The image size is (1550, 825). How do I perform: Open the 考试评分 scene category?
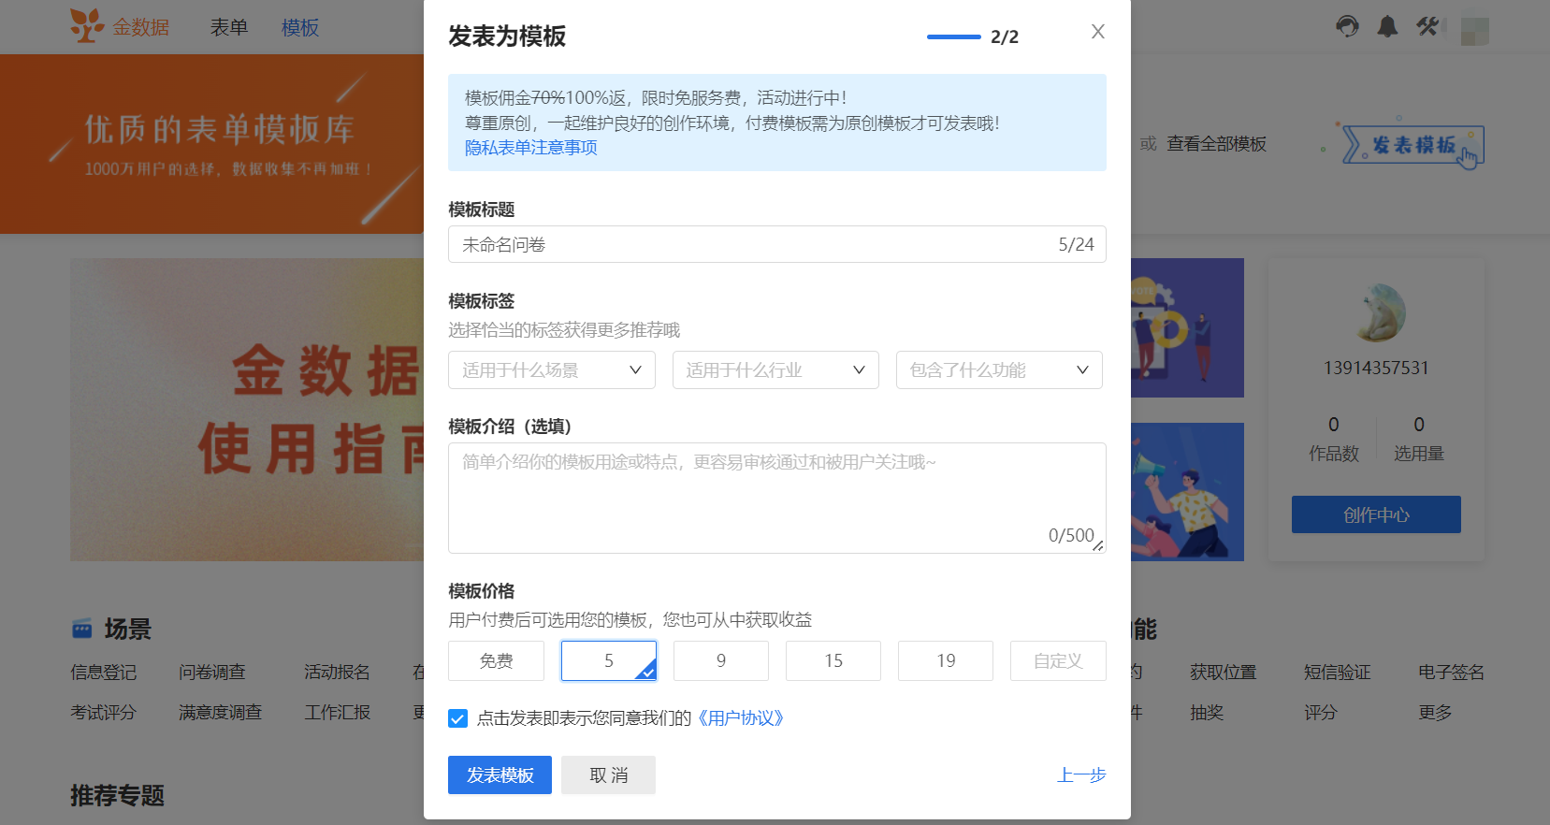104,713
